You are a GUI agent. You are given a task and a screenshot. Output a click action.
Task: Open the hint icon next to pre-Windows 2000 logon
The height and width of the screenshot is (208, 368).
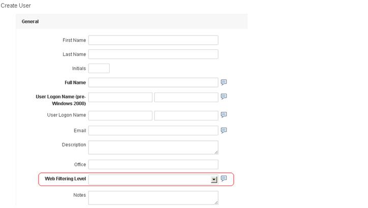tap(224, 97)
